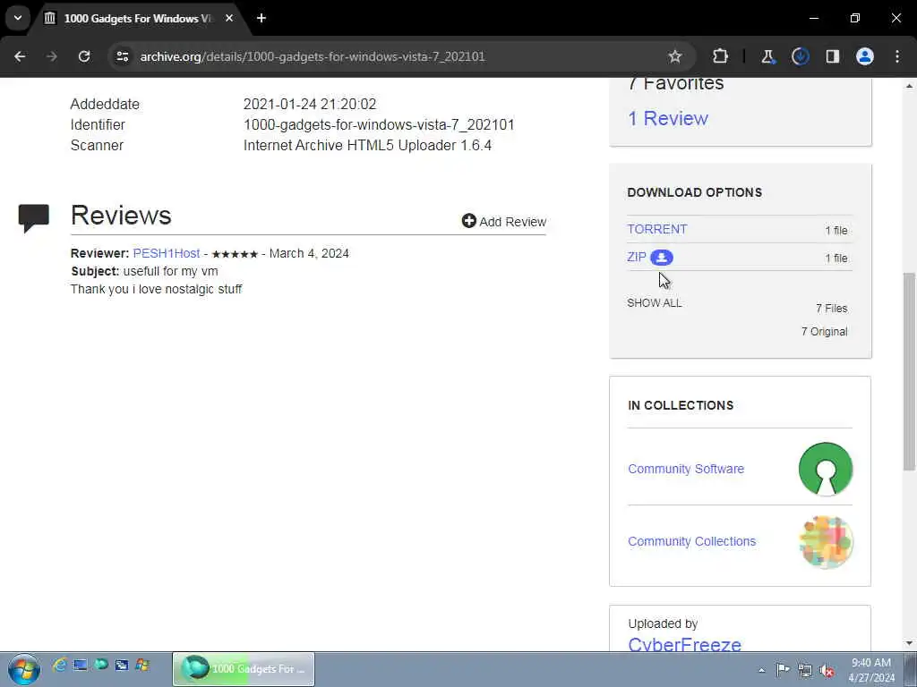
Task: Open Chrome three-dot menu
Action: click(x=897, y=56)
